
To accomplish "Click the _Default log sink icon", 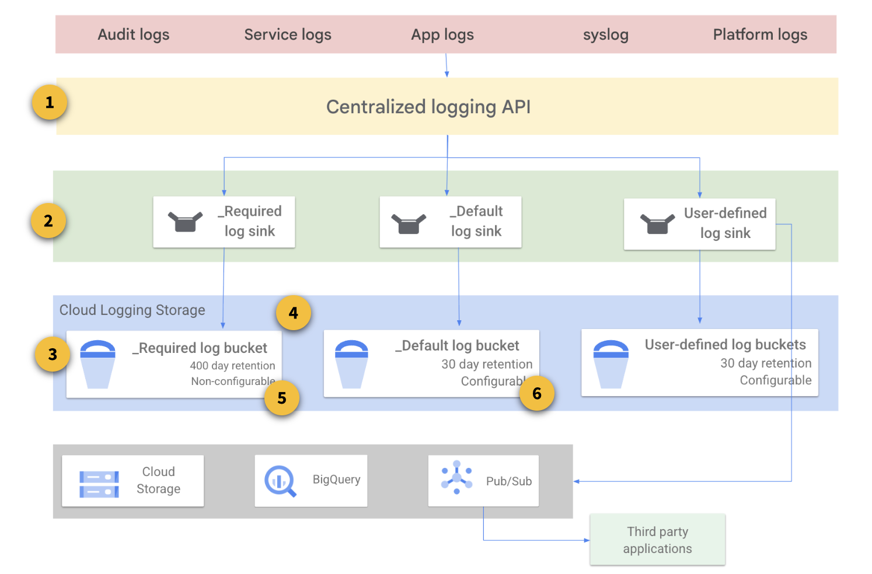I will tap(409, 223).
